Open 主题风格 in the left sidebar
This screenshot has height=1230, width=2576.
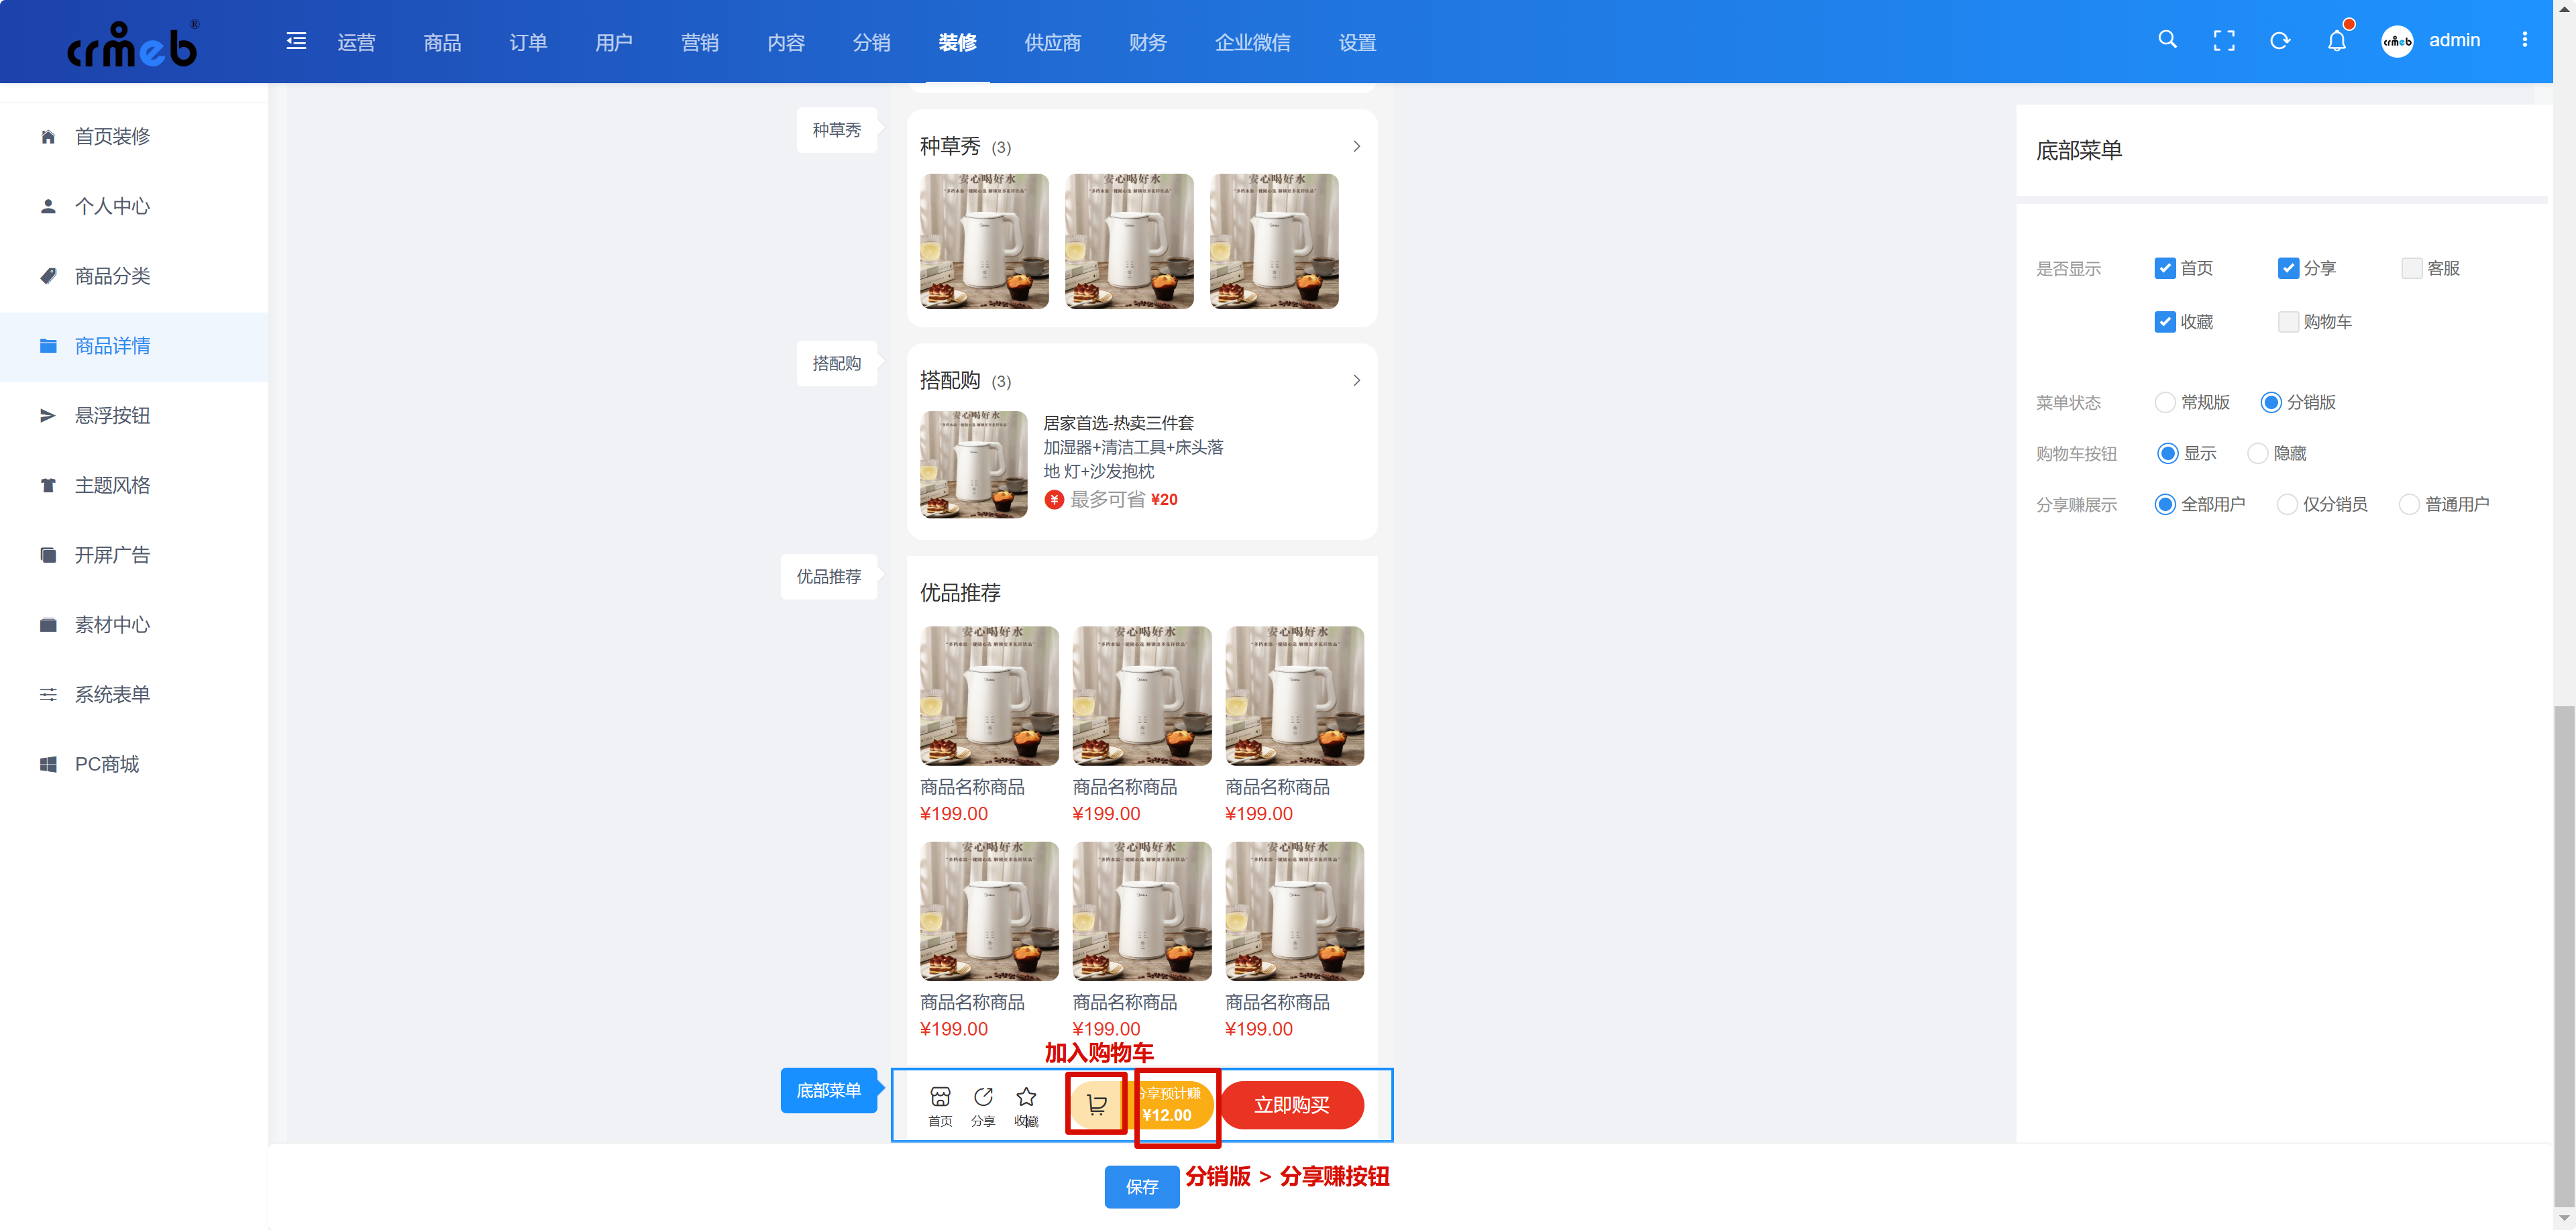pyautogui.click(x=112, y=485)
